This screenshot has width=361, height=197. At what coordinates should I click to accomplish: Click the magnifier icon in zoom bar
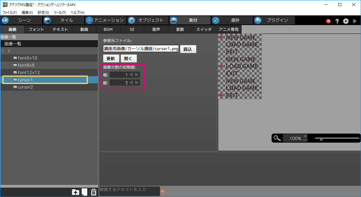click(x=277, y=138)
